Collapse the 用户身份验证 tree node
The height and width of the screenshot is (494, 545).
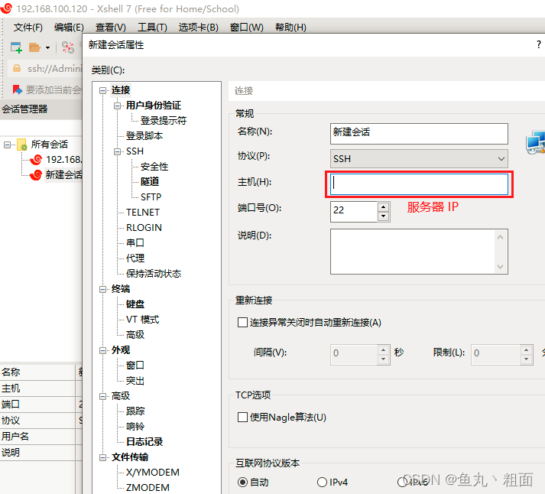click(x=118, y=106)
